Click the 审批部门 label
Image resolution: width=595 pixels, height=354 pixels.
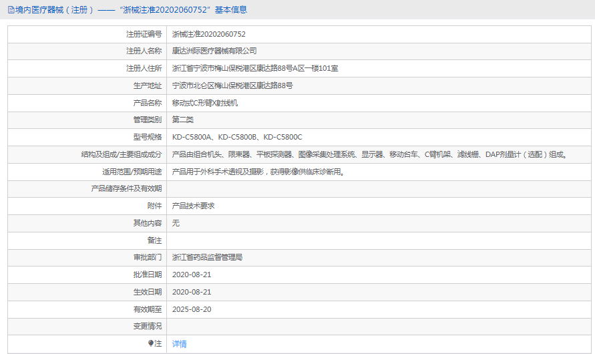147,257
